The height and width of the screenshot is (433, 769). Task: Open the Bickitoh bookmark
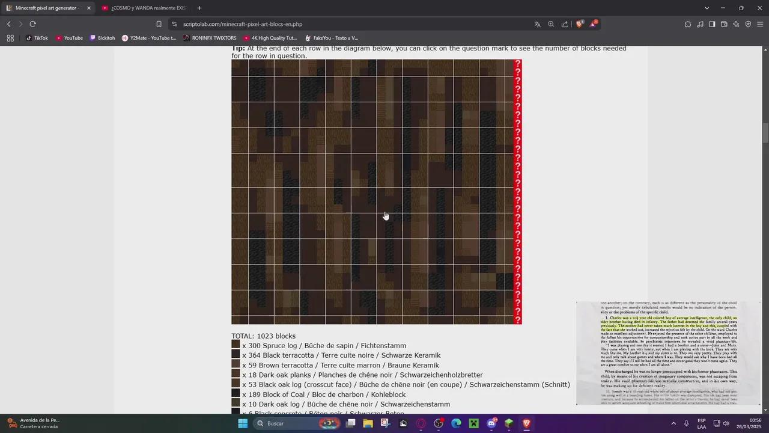102,38
